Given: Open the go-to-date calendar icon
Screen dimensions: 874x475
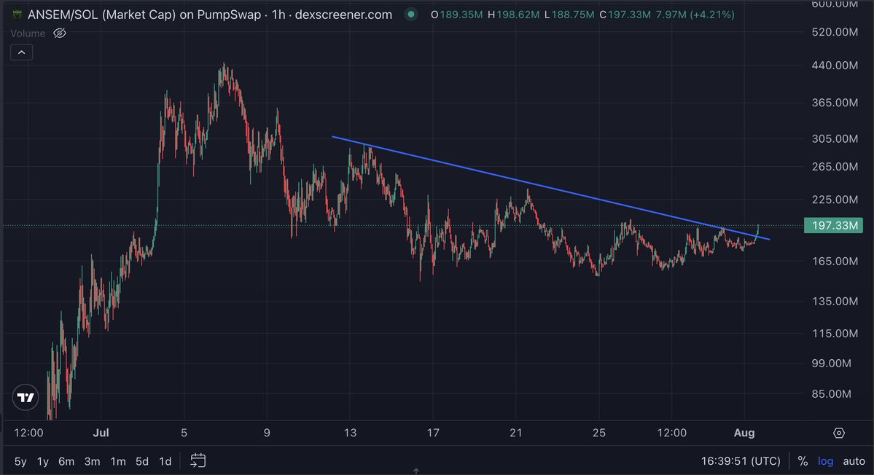Looking at the screenshot, I should coord(198,460).
